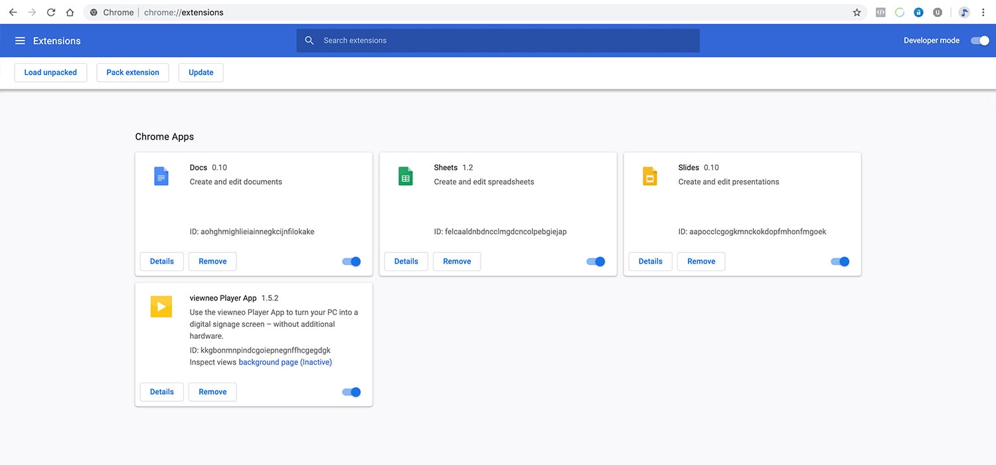Select viewneo ID kkgbonmnpindcgoiepnegnffhcgegdgk text
This screenshot has height=465, width=996.
pyautogui.click(x=260, y=350)
